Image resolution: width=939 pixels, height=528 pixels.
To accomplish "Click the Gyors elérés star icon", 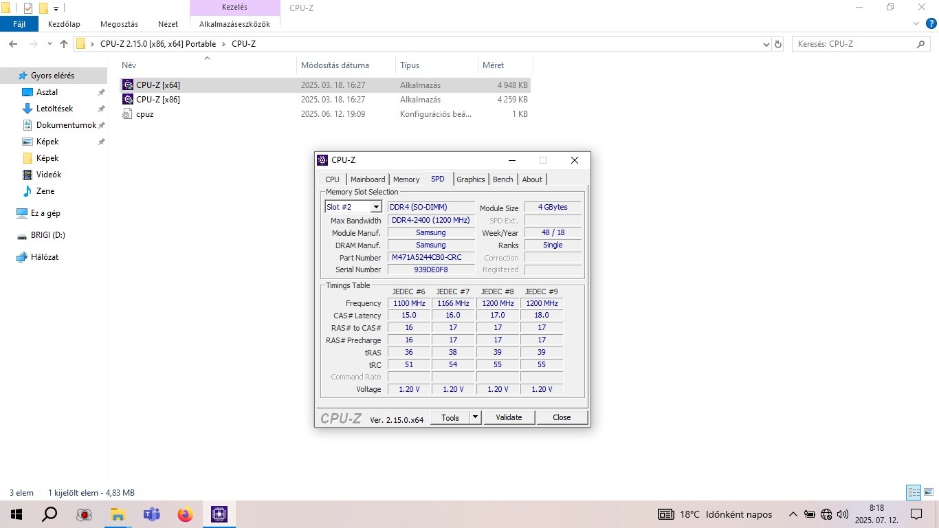I will [23, 76].
